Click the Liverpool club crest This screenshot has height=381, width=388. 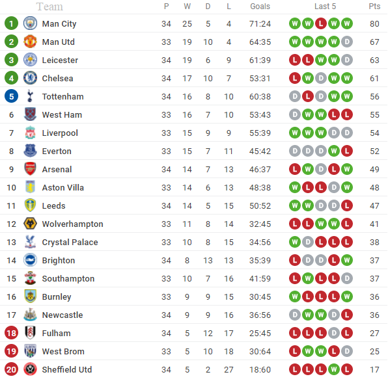click(30, 133)
